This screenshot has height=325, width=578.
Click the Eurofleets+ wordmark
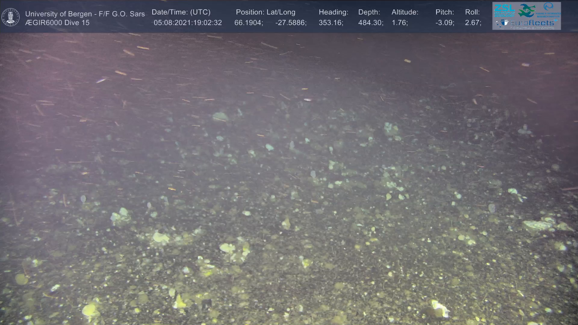(532, 23)
